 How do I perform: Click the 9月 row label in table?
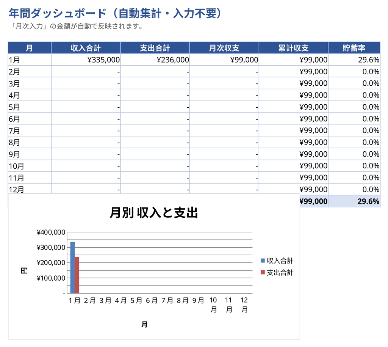pos(30,154)
